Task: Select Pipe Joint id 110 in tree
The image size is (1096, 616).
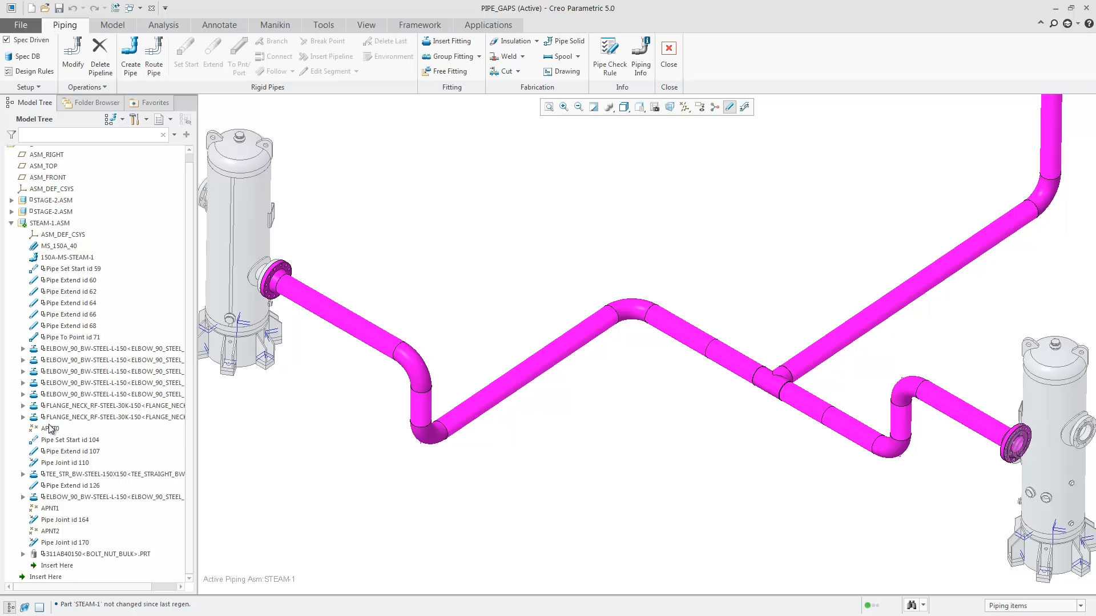Action: click(65, 463)
